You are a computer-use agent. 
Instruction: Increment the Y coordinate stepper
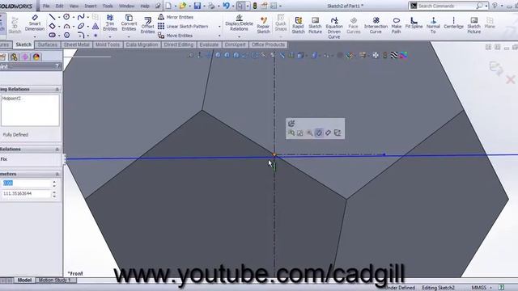54,192
